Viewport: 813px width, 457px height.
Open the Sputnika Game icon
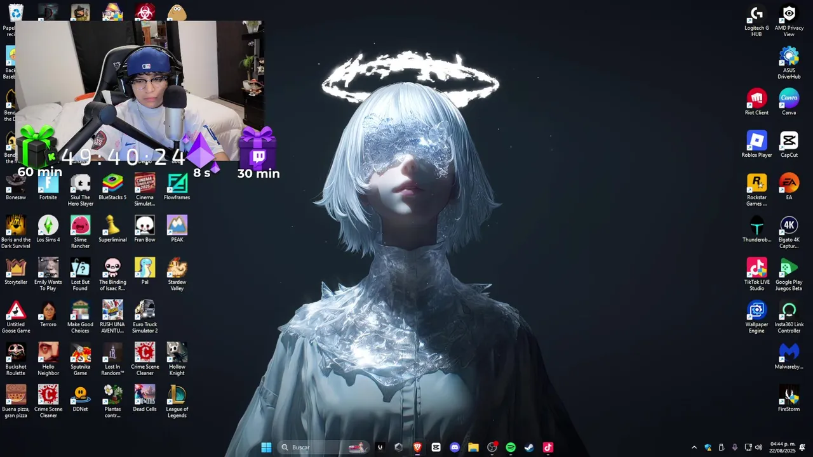81,359
